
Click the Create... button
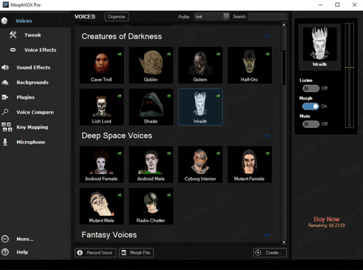(x=270, y=253)
